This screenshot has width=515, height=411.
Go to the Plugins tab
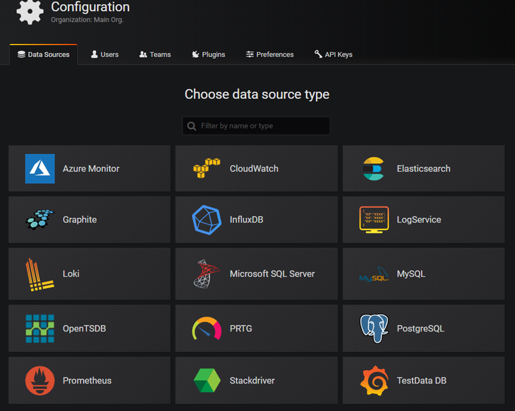click(x=208, y=54)
